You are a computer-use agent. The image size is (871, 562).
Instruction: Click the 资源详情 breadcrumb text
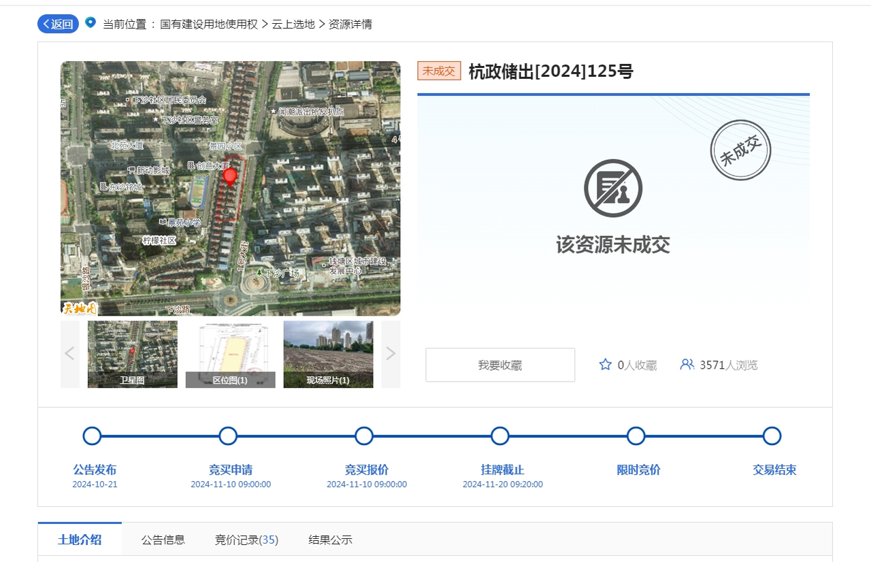point(350,24)
